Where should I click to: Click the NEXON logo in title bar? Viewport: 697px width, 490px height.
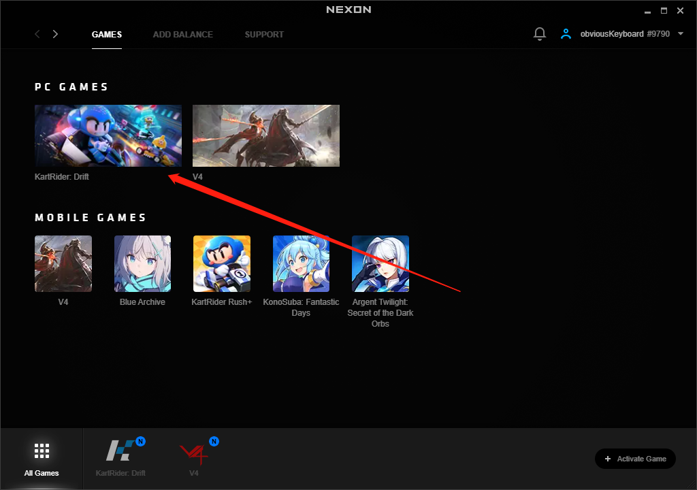click(348, 10)
